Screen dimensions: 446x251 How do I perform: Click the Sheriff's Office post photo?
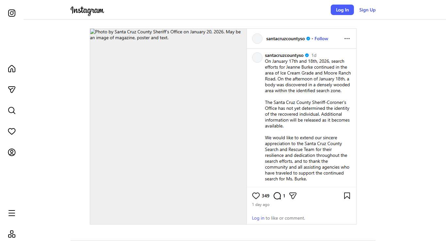coord(168,126)
